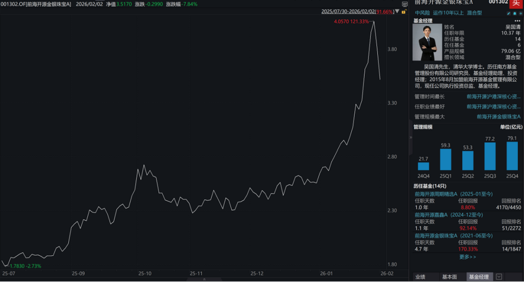Viewport: 524px width, 282px height.
Task: Open 前海开源嘉鑫A fund link
Action: (449, 214)
